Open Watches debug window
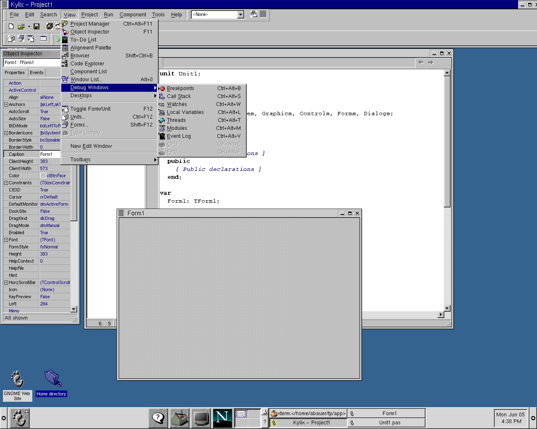The image size is (537, 429). pyautogui.click(x=202, y=104)
